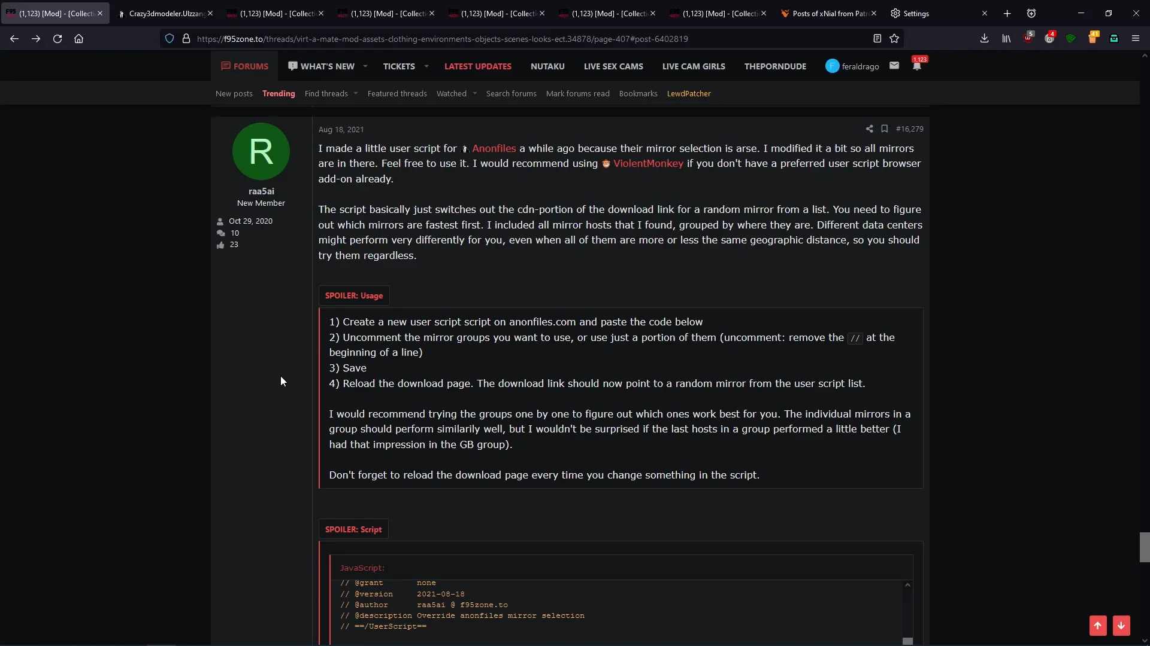Open the Trending sub-navigation link
This screenshot has width=1150, height=646.
coord(279,94)
